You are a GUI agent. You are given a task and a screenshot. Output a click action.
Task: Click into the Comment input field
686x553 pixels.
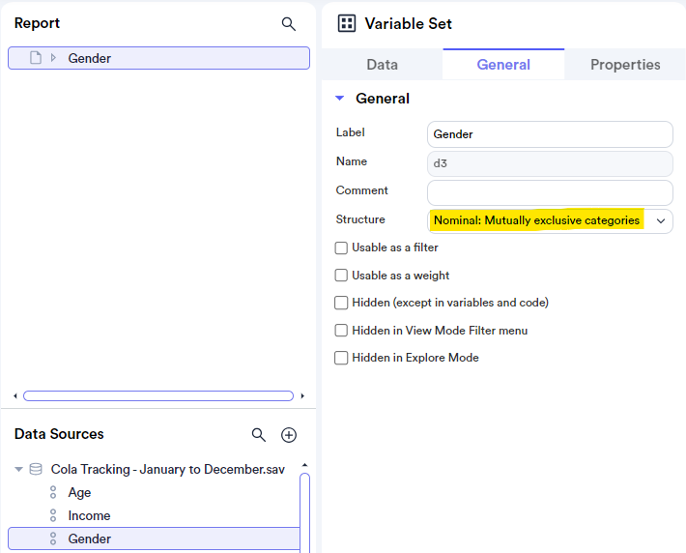pos(550,192)
